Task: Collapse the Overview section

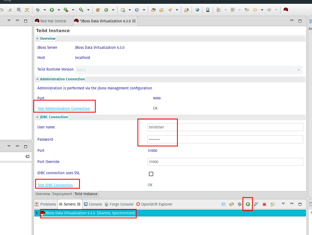Action: click(37, 39)
